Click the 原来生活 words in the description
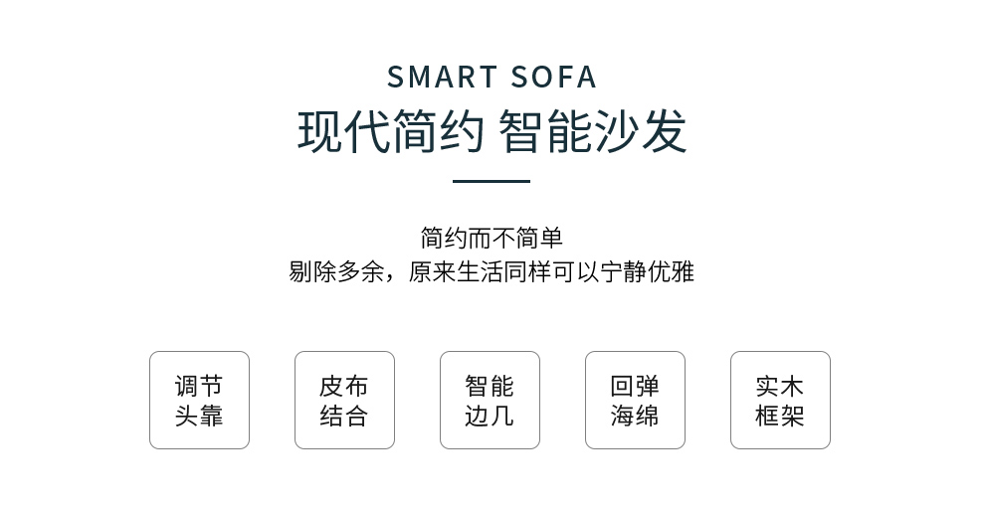985x509 pixels. (x=456, y=271)
